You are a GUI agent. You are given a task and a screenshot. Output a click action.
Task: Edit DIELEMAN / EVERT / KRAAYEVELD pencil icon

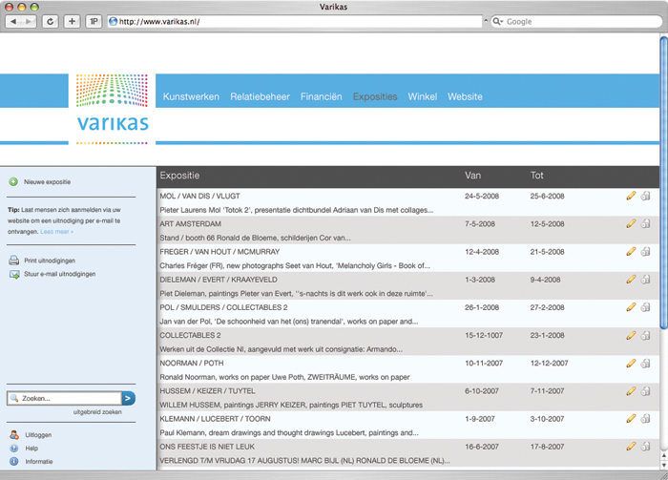631,279
